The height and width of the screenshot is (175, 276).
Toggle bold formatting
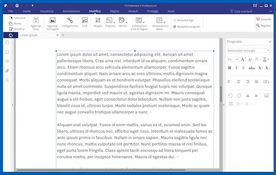[229, 68]
